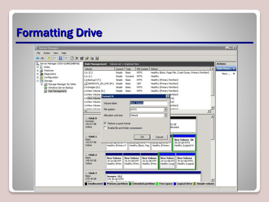Expand the Diagnostics tree node

tap(38, 74)
